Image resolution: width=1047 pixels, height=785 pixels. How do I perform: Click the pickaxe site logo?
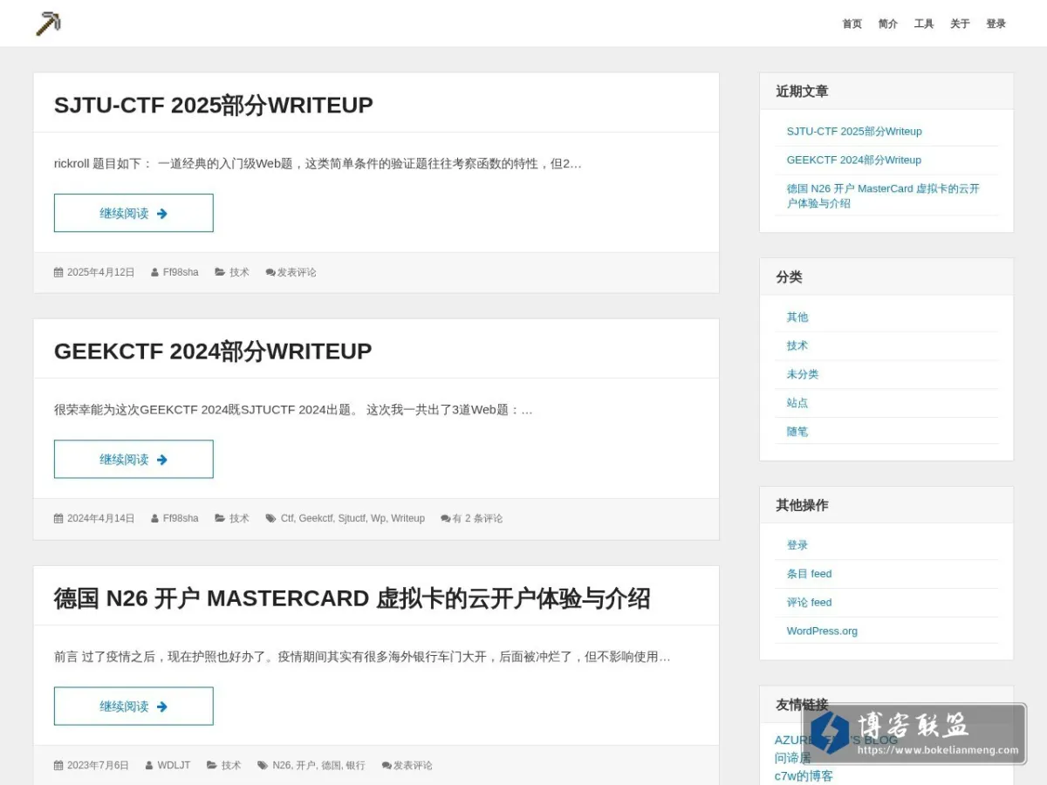[48, 24]
